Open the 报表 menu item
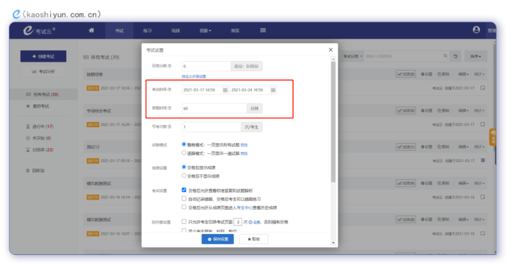This screenshot has height=266, width=513. pos(235,31)
